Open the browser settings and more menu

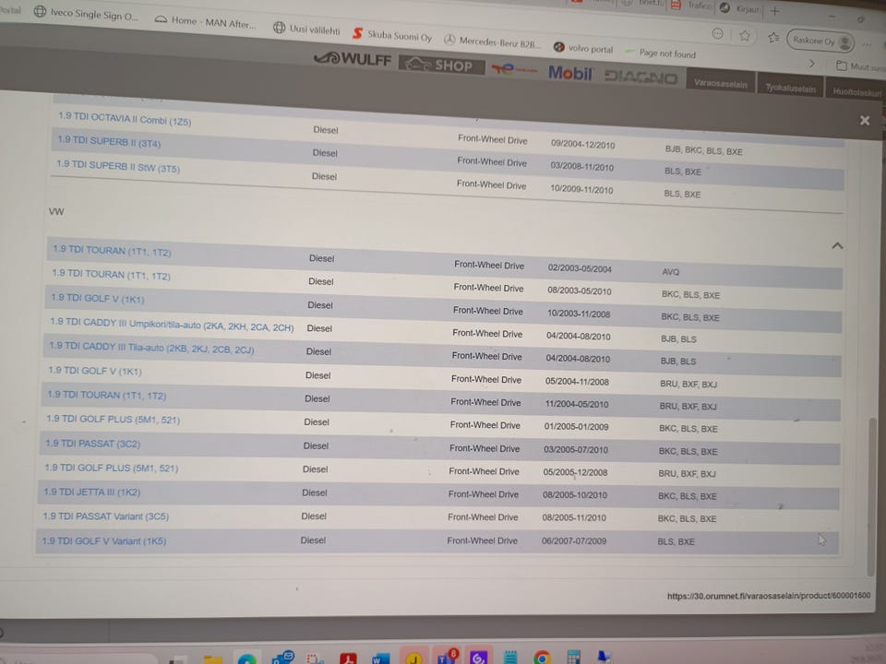[x=868, y=44]
